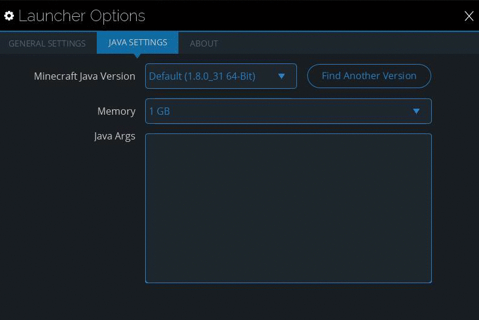Expand the Minecraft Java Version dropdown arrow
The image size is (479, 320).
[281, 76]
